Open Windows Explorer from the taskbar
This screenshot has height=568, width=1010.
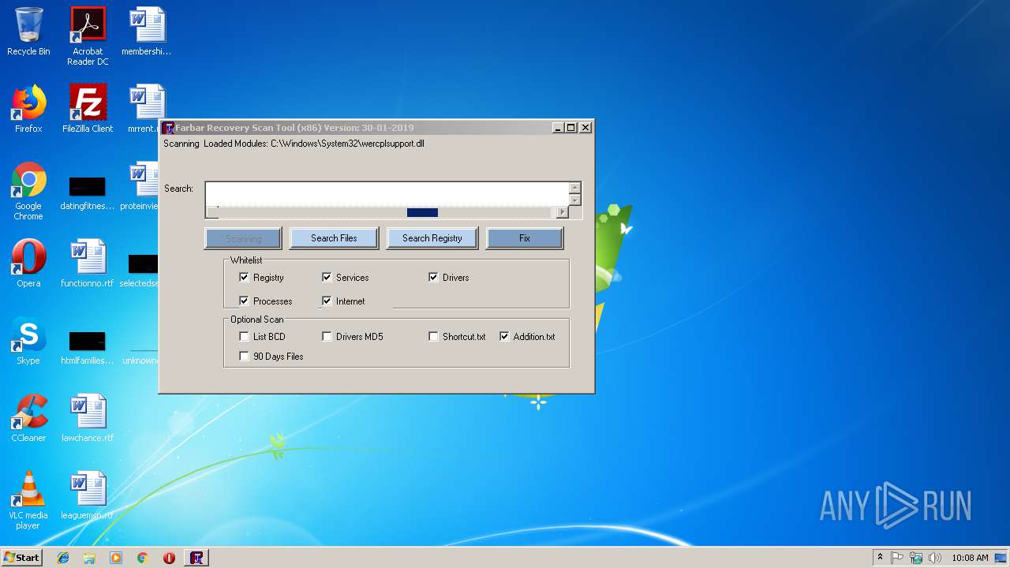click(89, 558)
